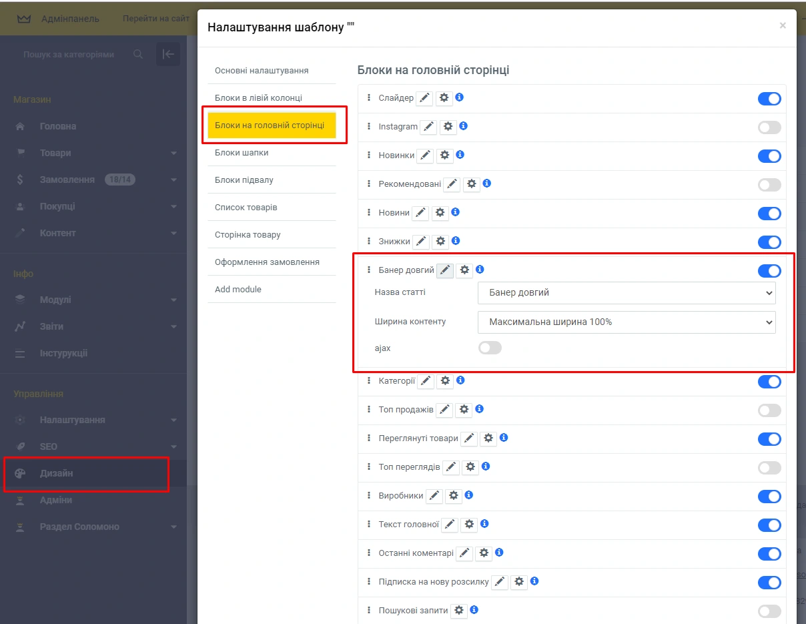Image resolution: width=806 pixels, height=624 pixels.
Task: Click the pencil edit icon for Текст головної
Action: pos(450,525)
